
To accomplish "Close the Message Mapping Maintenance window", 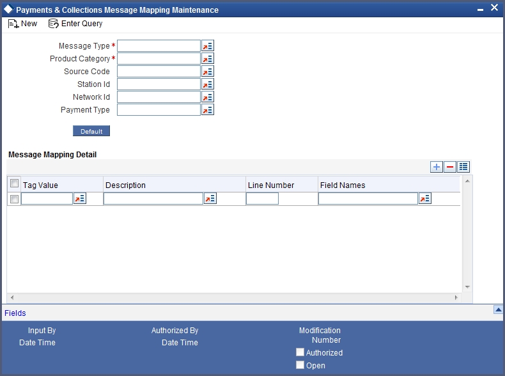I will pyautogui.click(x=494, y=8).
